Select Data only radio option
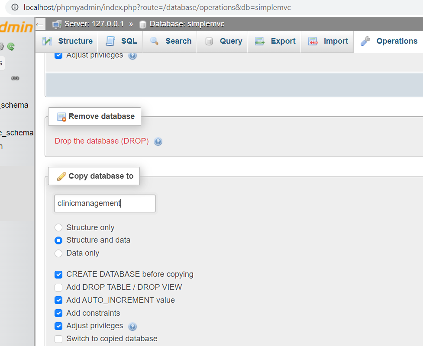423x346 pixels. coord(58,253)
